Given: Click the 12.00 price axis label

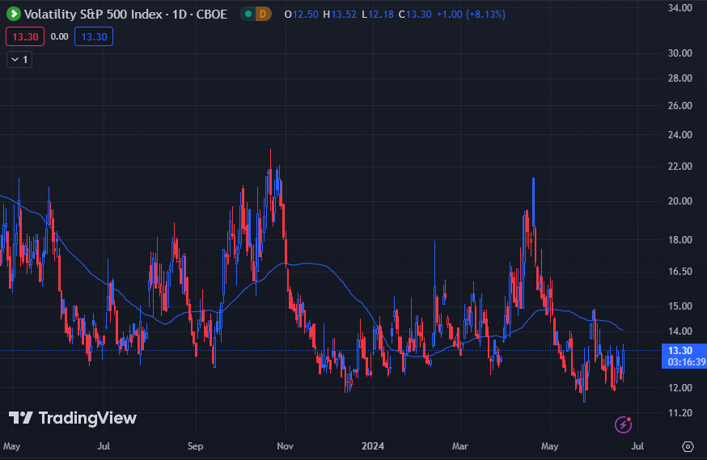Looking at the screenshot, I should click(680, 387).
